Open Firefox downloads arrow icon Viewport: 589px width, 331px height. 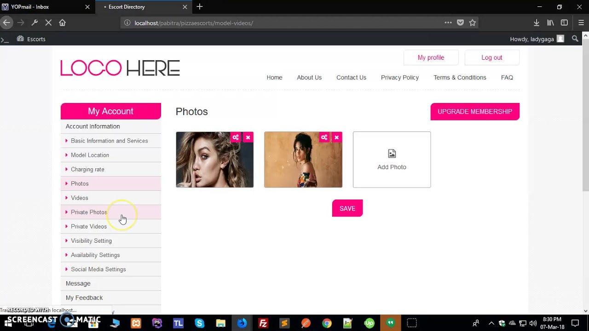(x=537, y=23)
